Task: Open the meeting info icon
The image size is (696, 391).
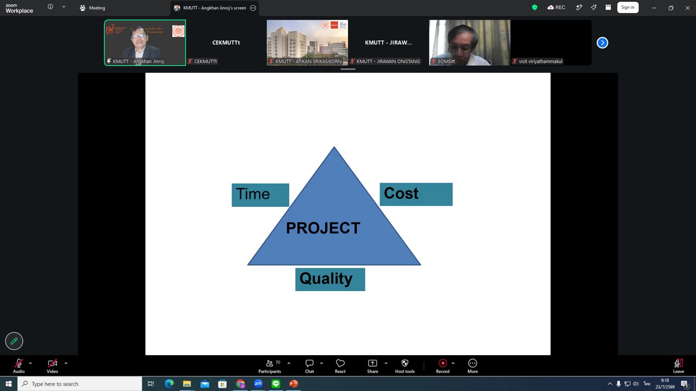Action: (x=50, y=7)
